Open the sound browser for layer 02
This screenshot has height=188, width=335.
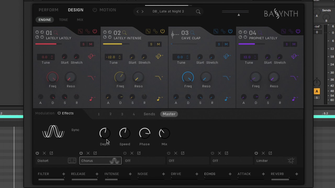124,33
